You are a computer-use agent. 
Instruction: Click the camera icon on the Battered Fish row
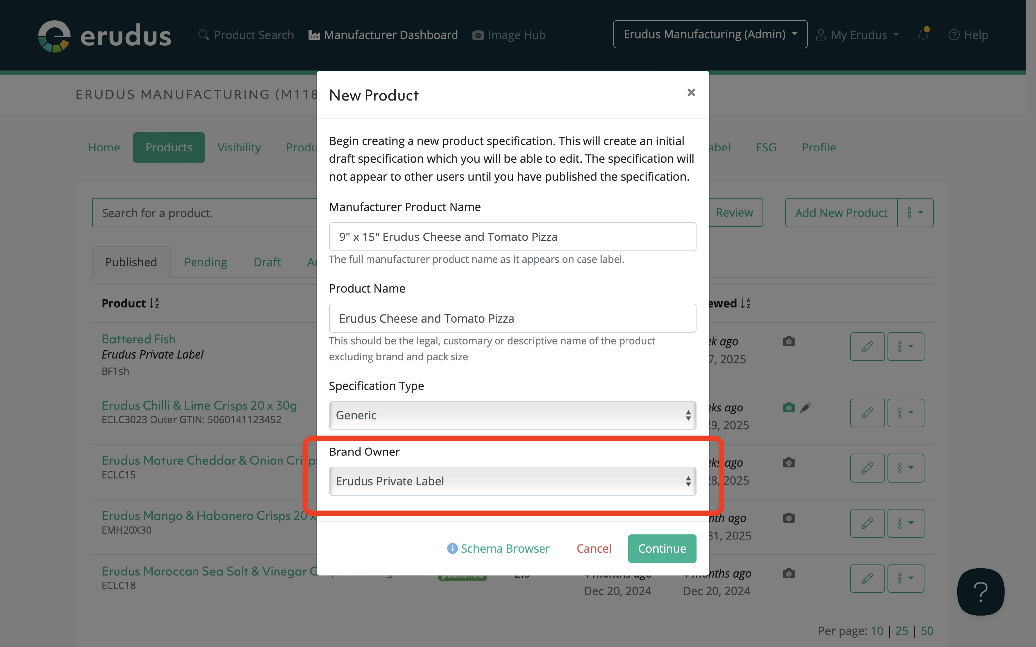[x=789, y=342]
